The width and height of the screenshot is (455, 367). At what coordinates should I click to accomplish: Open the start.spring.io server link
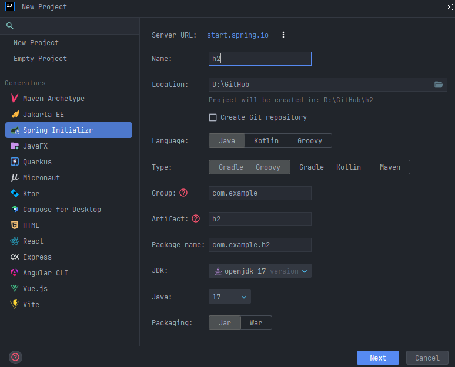point(237,35)
